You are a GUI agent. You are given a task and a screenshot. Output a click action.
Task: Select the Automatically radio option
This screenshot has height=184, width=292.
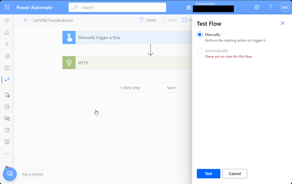click(x=200, y=51)
